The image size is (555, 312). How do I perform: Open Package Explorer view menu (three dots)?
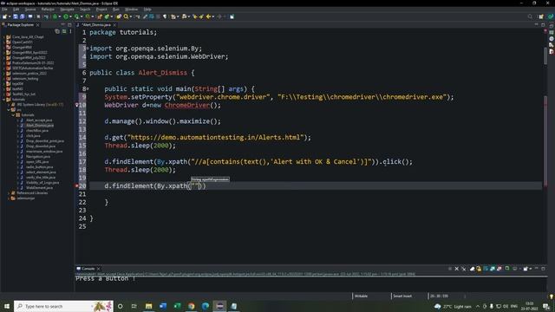(70, 31)
